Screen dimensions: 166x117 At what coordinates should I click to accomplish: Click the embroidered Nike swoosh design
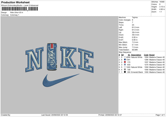(61, 80)
